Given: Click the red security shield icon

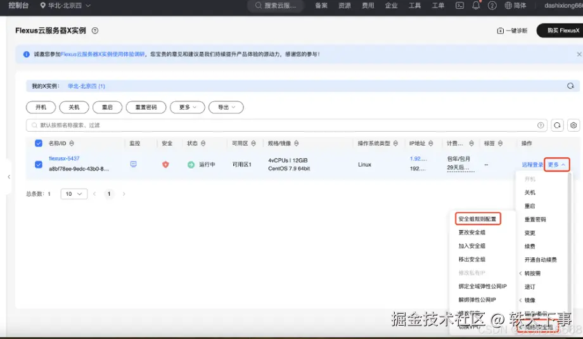Looking at the screenshot, I should coord(165,164).
